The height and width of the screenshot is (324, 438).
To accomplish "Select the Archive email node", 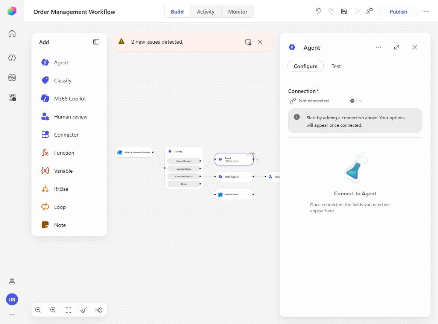I will (x=234, y=195).
